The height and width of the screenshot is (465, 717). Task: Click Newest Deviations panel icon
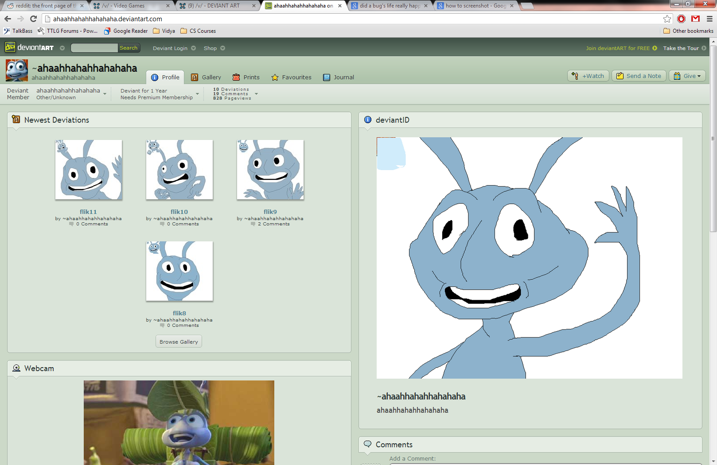point(16,120)
